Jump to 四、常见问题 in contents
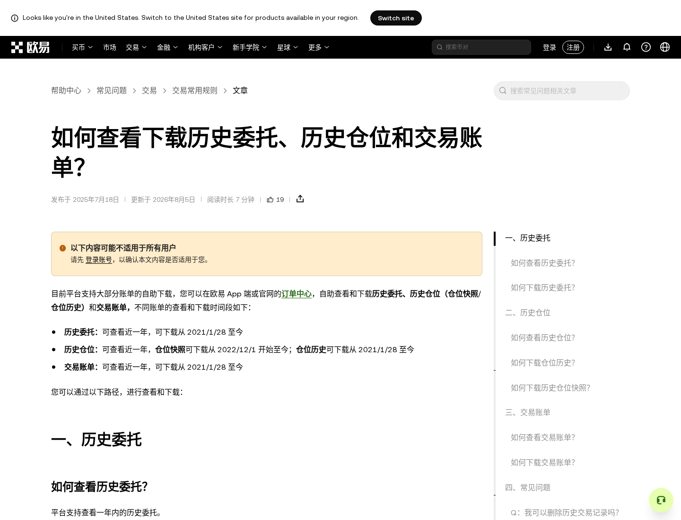This screenshot has height=520, width=681. (x=528, y=487)
